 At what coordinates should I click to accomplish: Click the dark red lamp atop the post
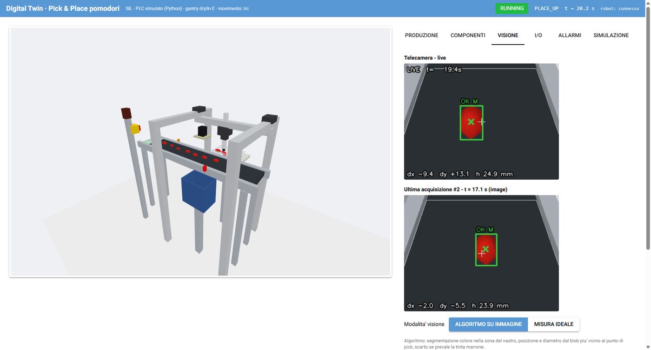[126, 113]
